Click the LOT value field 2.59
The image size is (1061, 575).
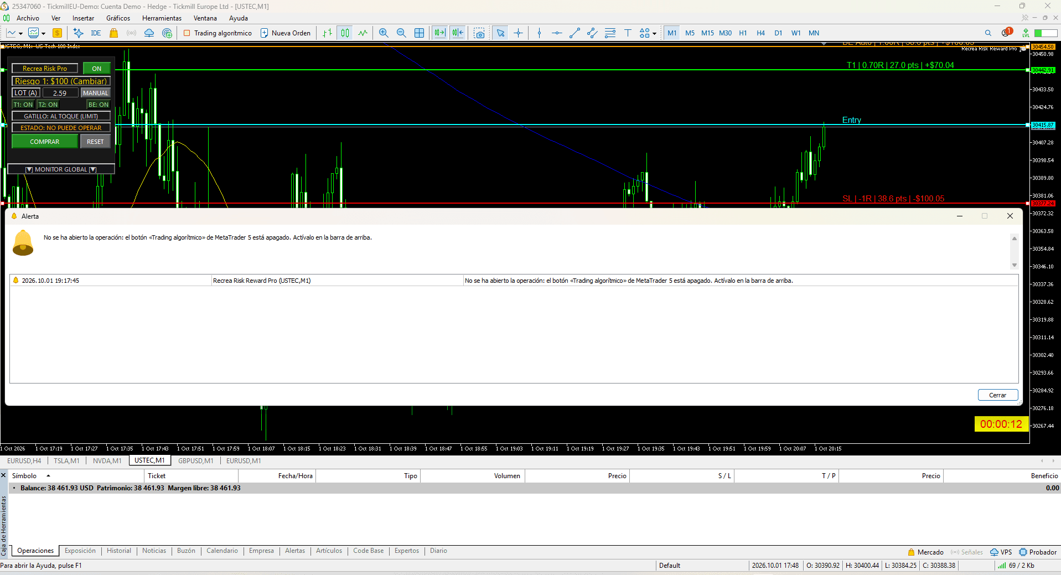60,93
